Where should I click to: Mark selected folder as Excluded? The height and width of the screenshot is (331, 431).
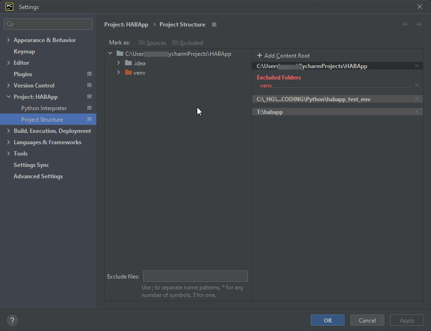187,43
